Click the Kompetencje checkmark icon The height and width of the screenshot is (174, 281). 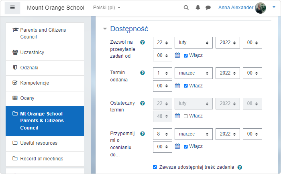[x=15, y=83]
